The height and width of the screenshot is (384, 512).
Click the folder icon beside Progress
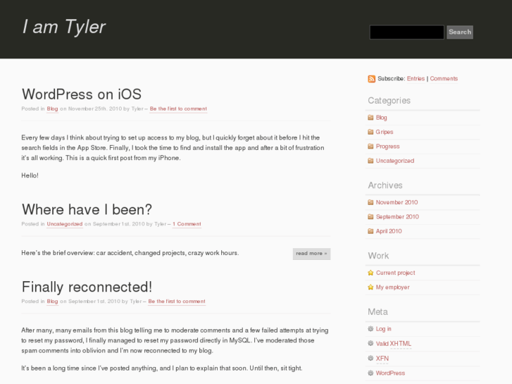tap(370, 146)
